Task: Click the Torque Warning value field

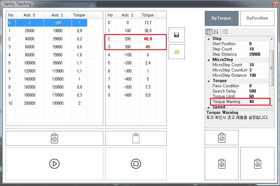Action: 258,102
